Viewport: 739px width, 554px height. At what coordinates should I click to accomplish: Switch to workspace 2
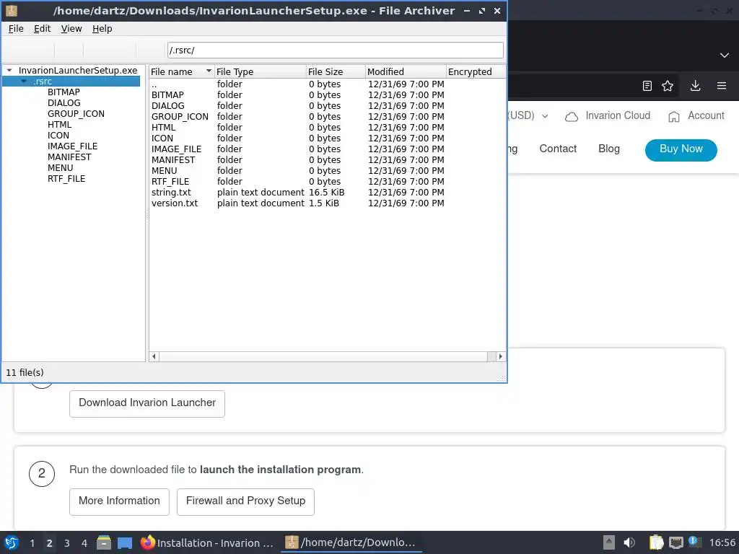click(50, 542)
